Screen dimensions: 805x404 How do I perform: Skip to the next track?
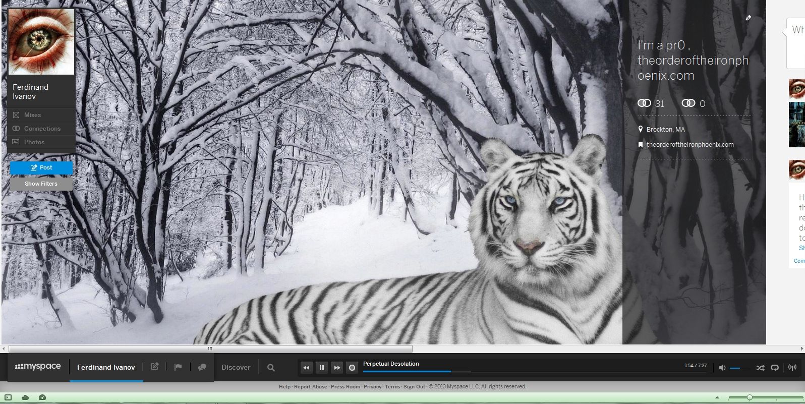pyautogui.click(x=336, y=368)
